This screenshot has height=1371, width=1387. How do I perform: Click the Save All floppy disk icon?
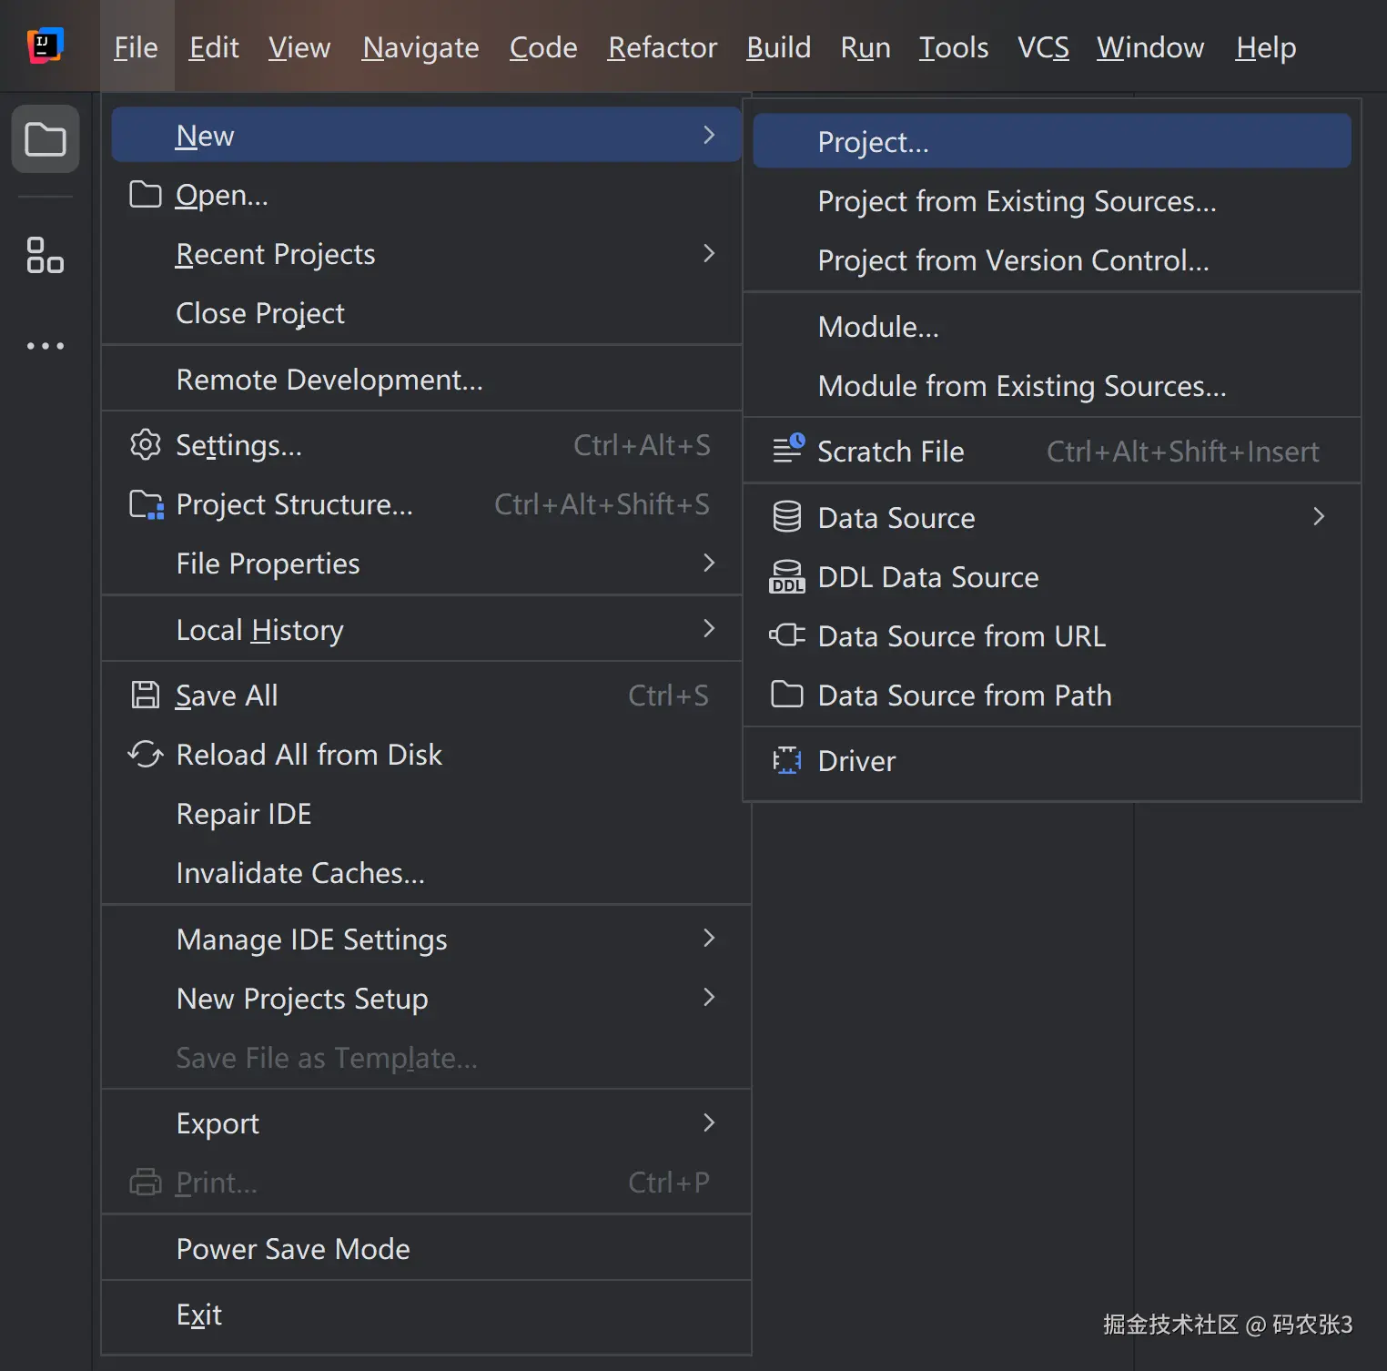[x=146, y=696]
